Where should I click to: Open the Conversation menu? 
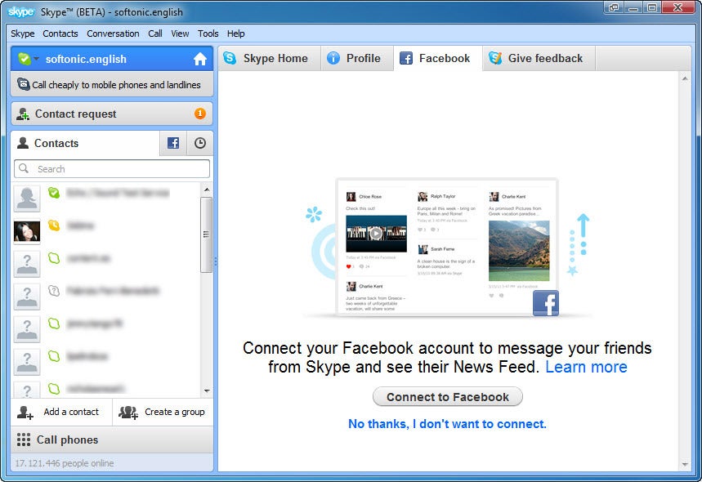[113, 33]
